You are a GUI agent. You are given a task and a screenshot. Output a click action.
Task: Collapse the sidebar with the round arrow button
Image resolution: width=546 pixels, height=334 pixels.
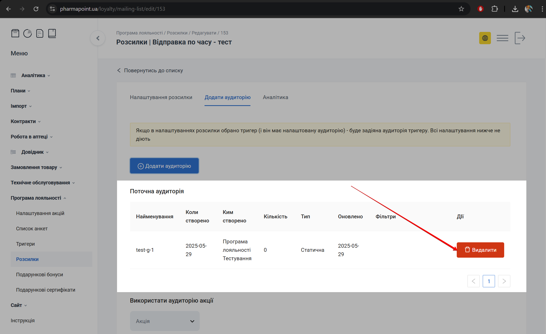(x=98, y=38)
